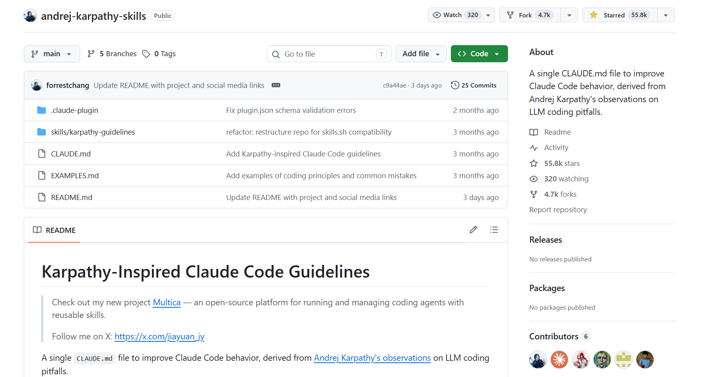The width and height of the screenshot is (715, 377).
Task: Open the Activity link in About
Action: (x=556, y=147)
